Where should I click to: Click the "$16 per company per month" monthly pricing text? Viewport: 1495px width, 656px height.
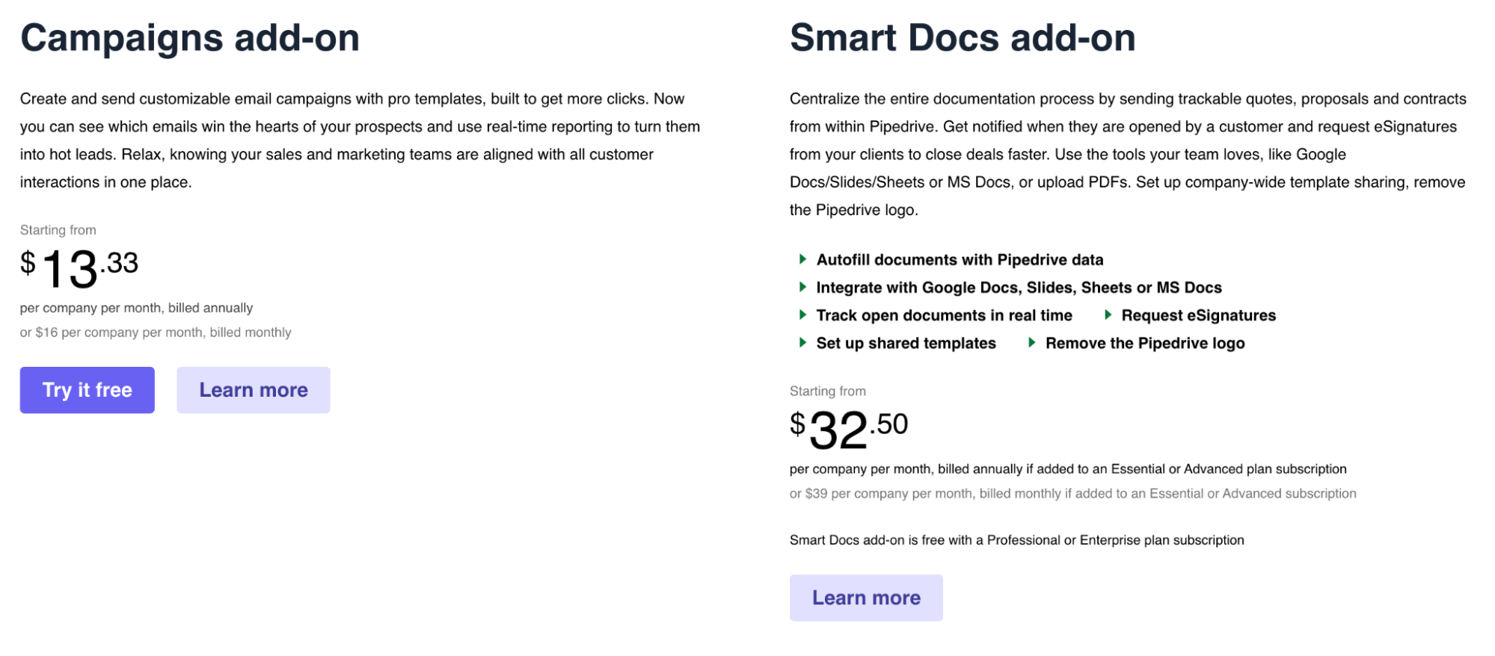(156, 332)
